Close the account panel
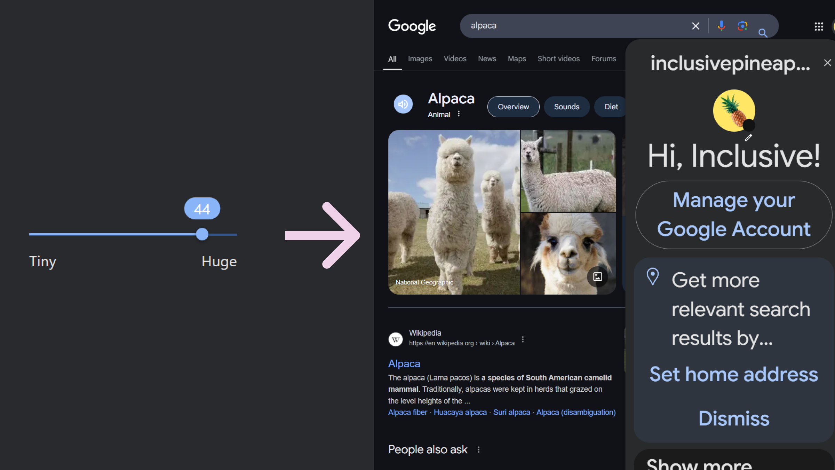 coord(827,63)
